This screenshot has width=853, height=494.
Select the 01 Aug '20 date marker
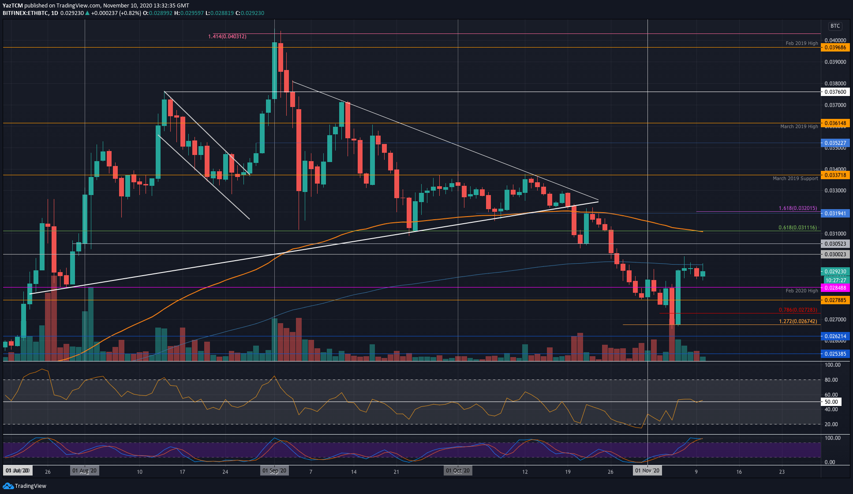pos(84,471)
